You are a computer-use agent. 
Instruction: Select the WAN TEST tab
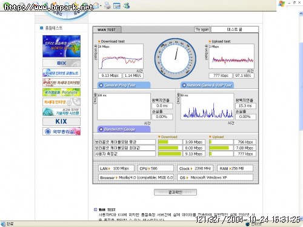point(107,30)
